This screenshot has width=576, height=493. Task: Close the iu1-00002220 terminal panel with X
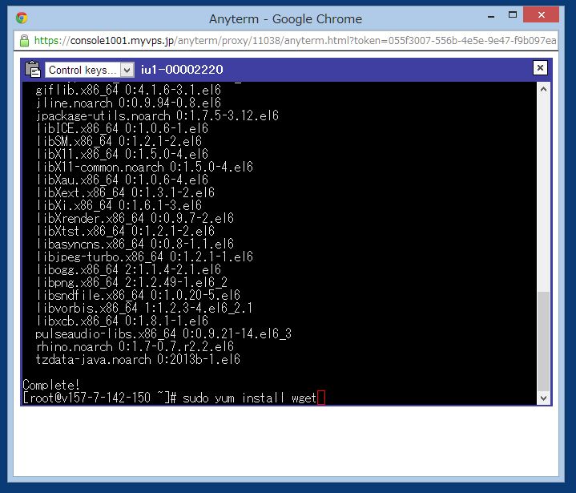[x=540, y=68]
